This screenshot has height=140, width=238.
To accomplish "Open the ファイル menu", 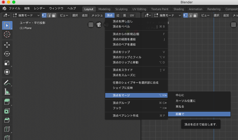I will click(15, 8).
